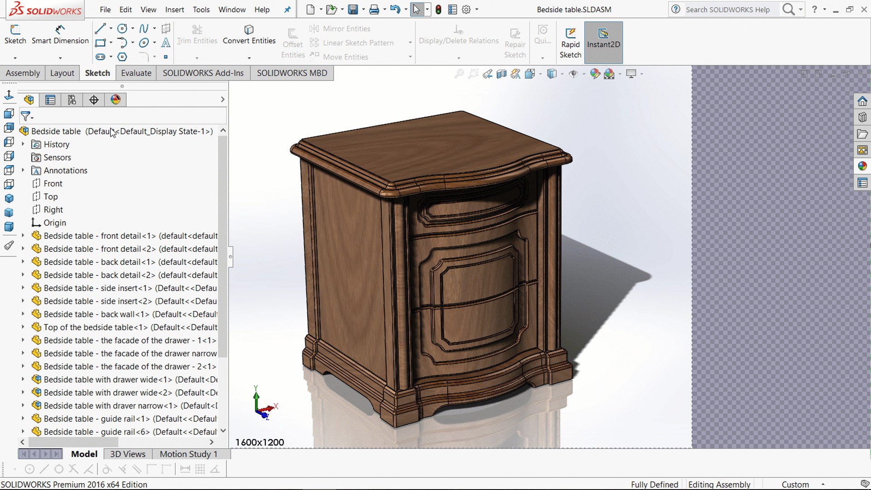Select the Spline sketch tool

click(144, 29)
